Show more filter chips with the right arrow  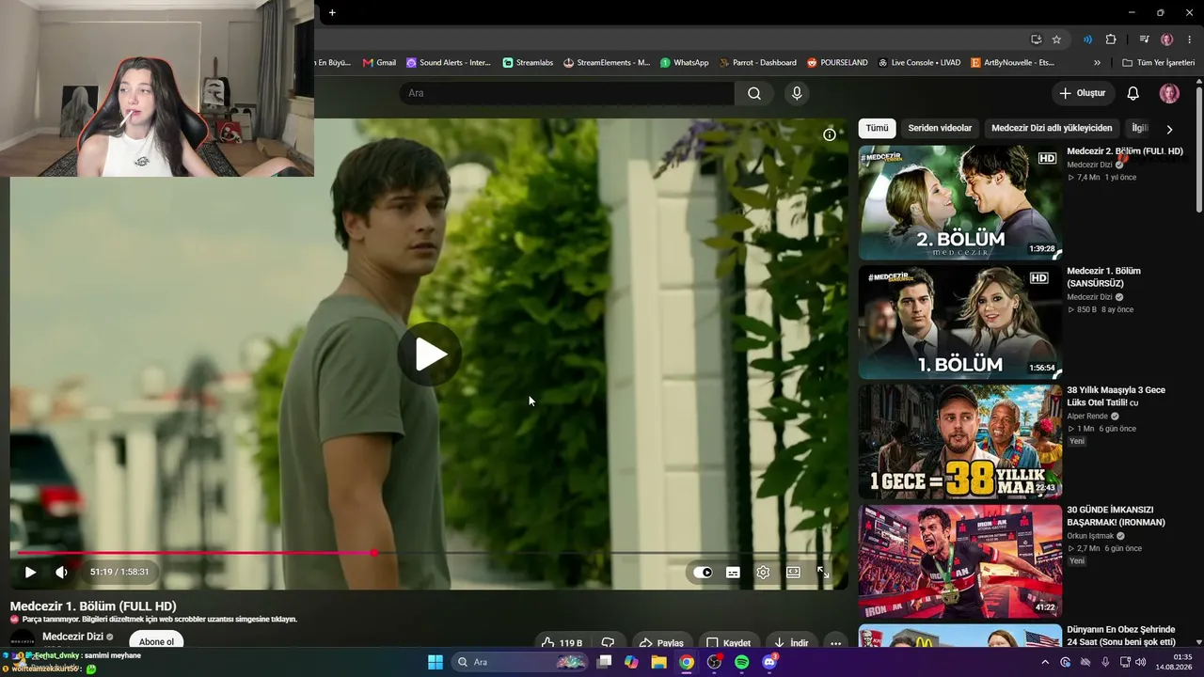[x=1169, y=129]
